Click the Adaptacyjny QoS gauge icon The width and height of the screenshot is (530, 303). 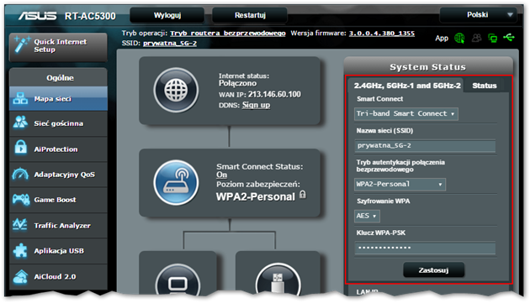(x=20, y=174)
